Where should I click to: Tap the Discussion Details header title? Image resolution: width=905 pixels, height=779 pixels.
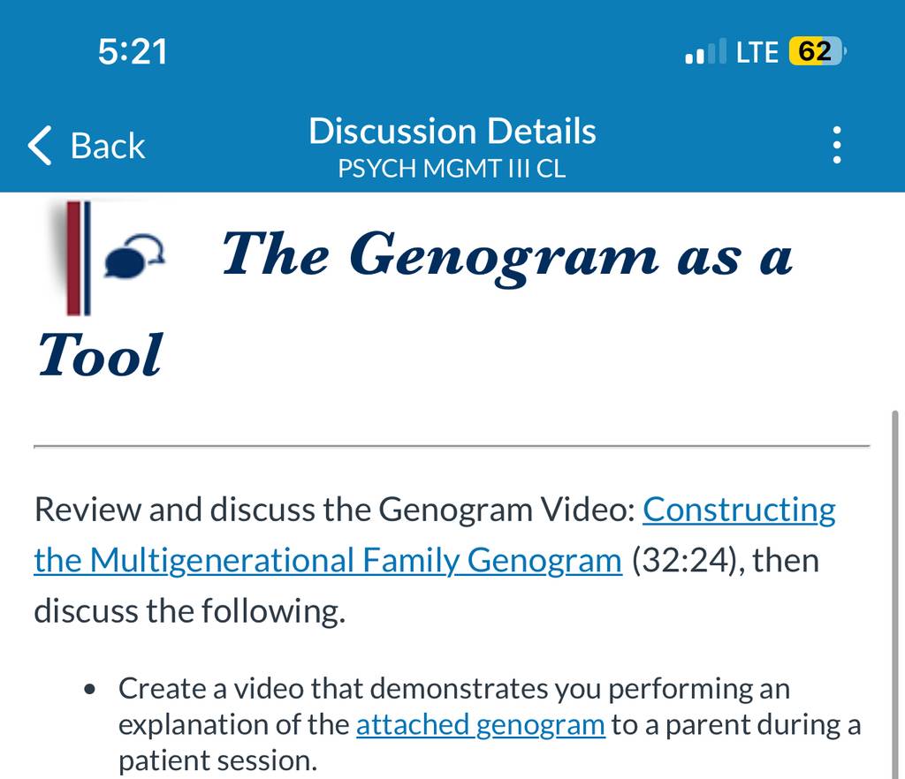pyautogui.click(x=452, y=131)
